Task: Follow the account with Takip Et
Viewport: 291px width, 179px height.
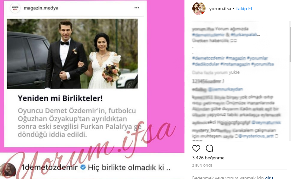Action: [x=244, y=9]
